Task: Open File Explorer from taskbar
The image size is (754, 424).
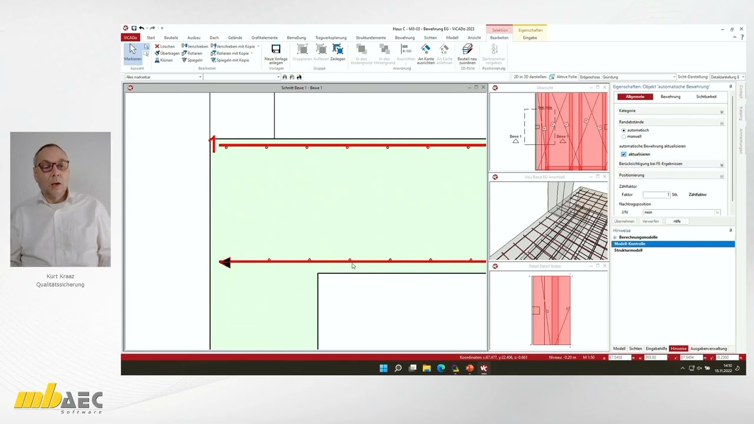Action: coord(426,368)
